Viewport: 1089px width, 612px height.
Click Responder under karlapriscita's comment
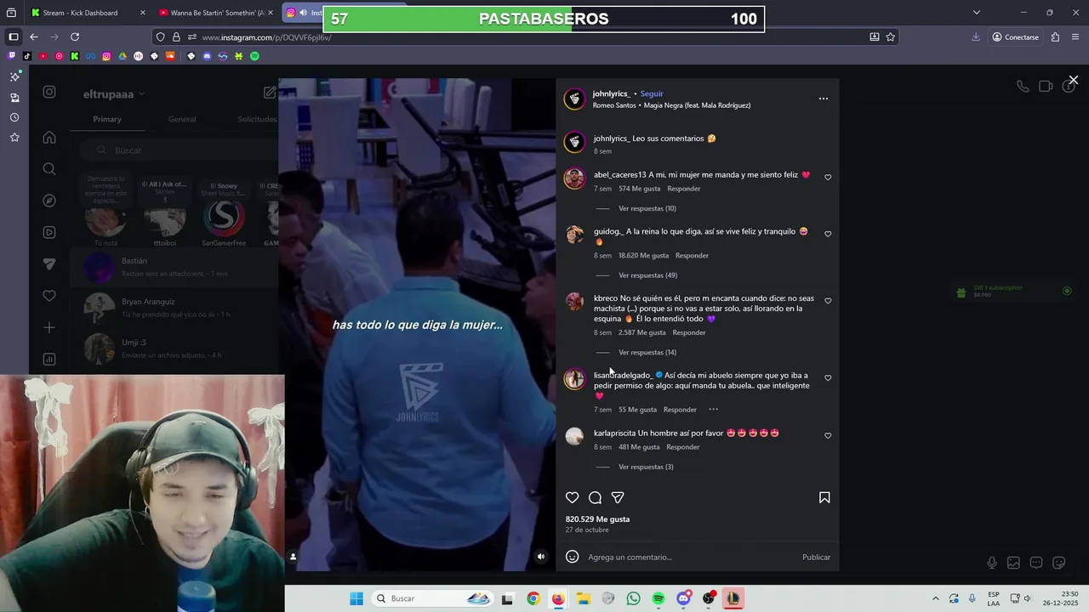683,447
